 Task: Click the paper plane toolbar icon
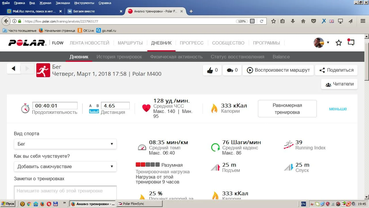(x=351, y=21)
